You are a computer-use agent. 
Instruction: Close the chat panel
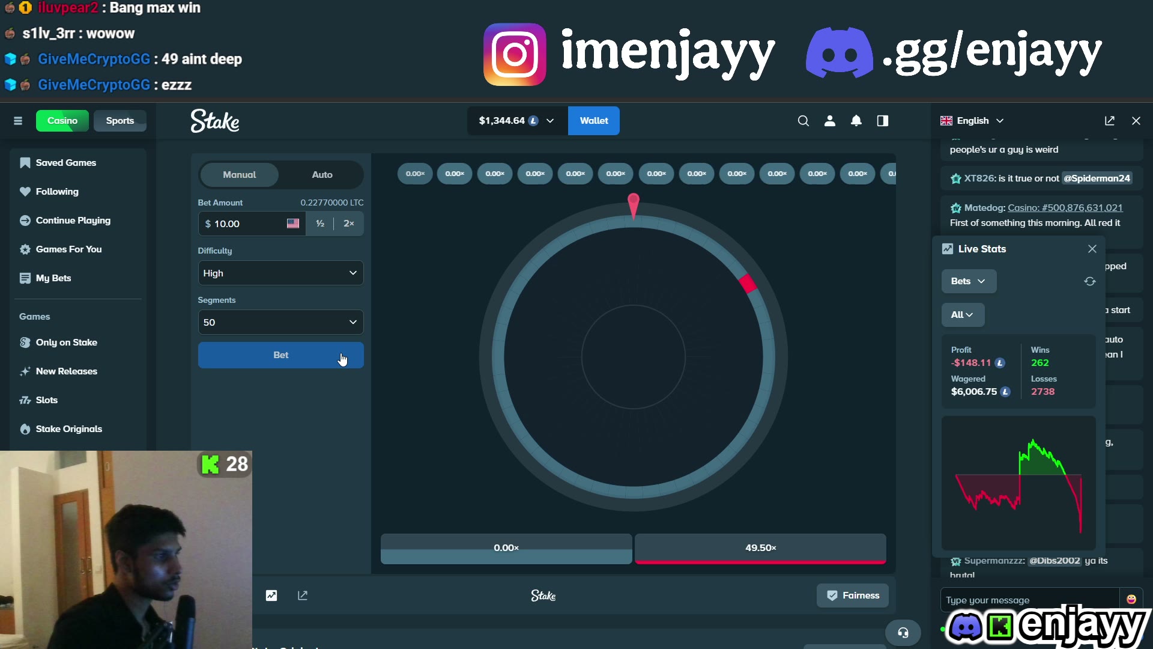[1136, 121]
